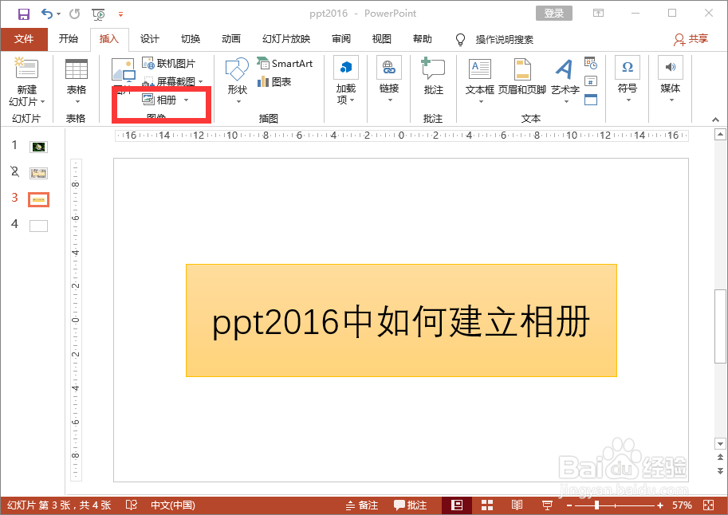Select slide 2 thumbnail
Image resolution: width=728 pixels, height=515 pixels.
click(38, 173)
